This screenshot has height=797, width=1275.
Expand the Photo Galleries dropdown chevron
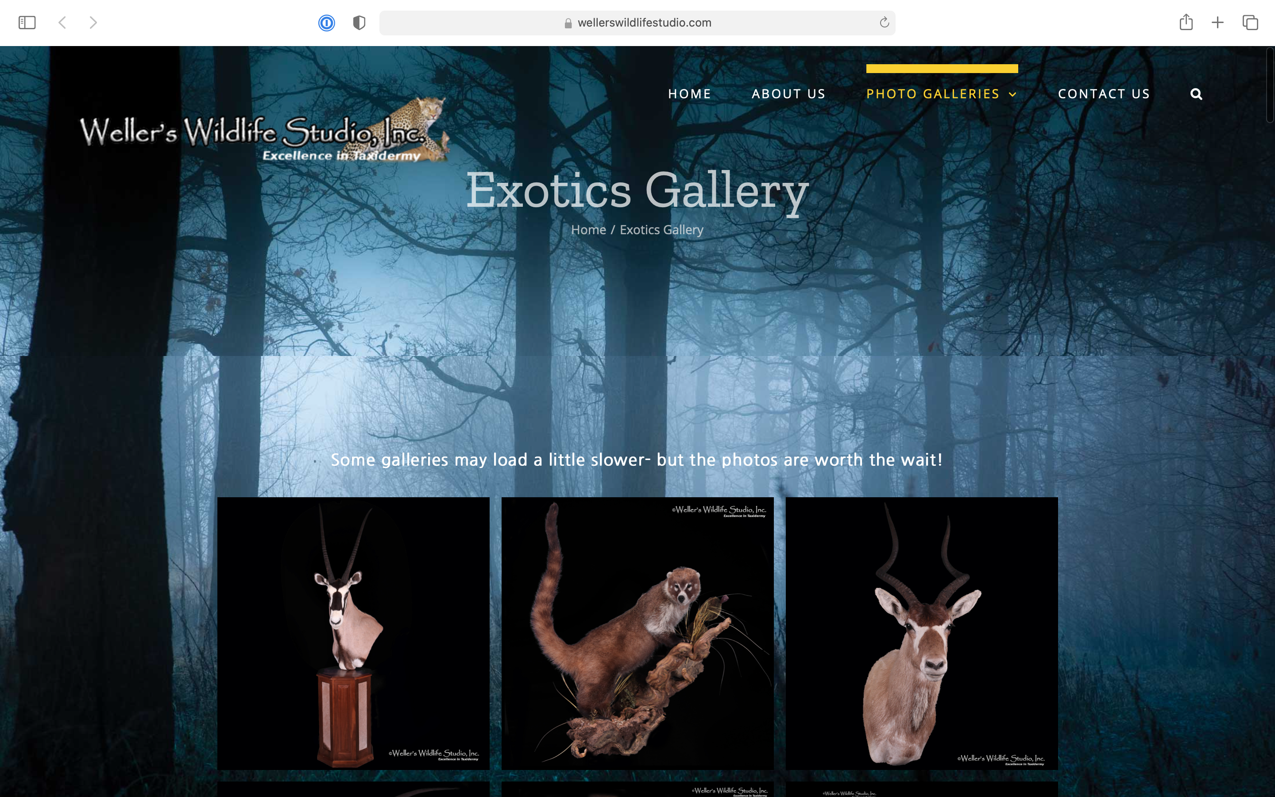coord(1012,94)
